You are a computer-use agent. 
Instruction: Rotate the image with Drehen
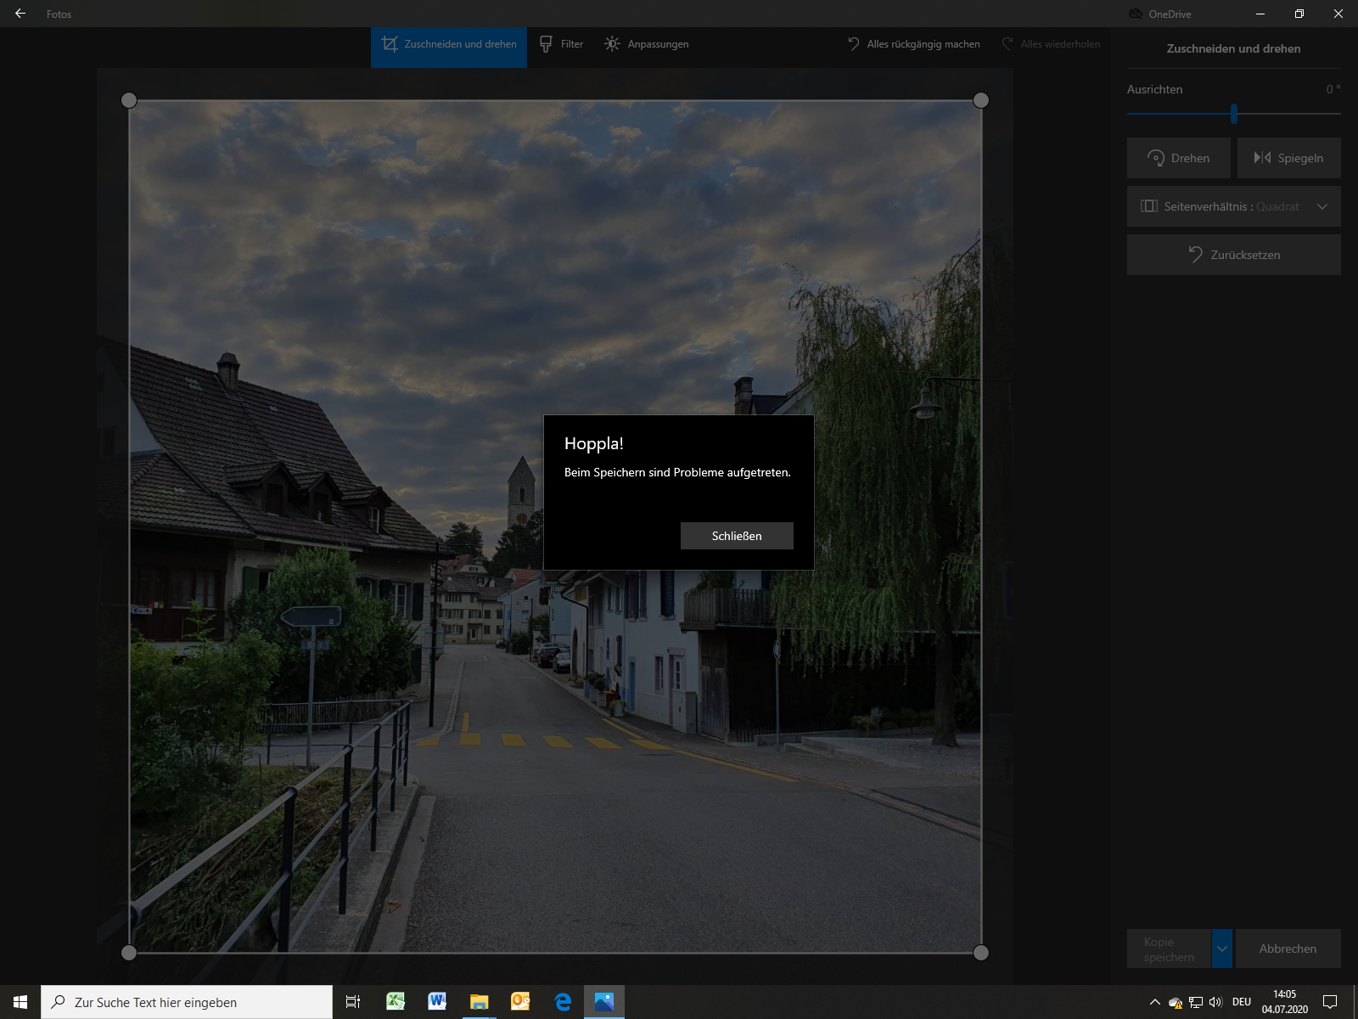[1178, 158]
